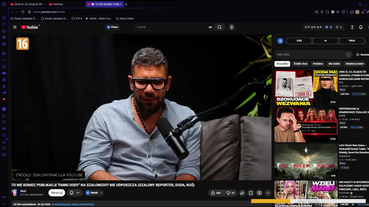The width and height of the screenshot is (369, 207).
Task: Click the upload arrow icon in the header
Action: [352, 27]
